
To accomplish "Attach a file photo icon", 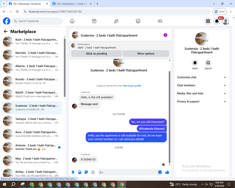I will click(79, 172).
